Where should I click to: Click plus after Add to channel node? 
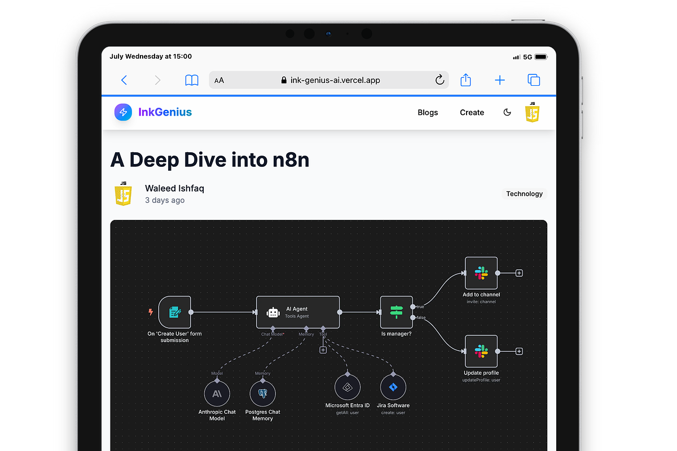(519, 273)
